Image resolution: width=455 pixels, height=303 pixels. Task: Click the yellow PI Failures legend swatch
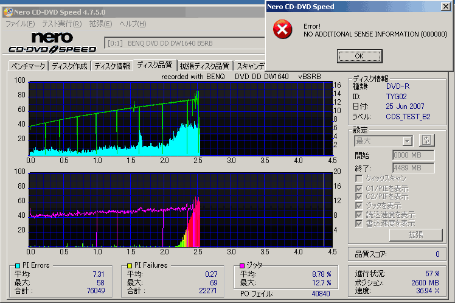click(x=130, y=265)
